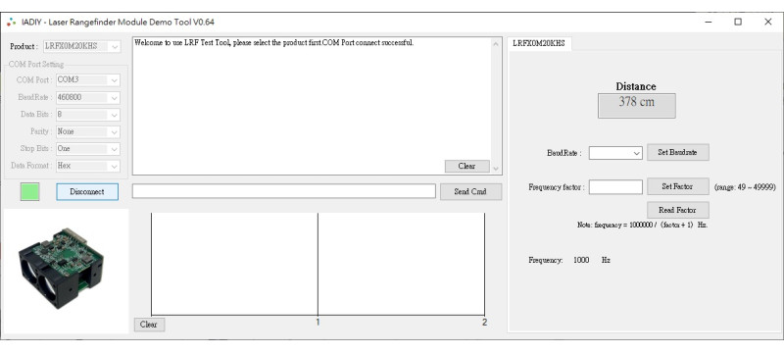Select the LRFX0M20KHS tab

pyautogui.click(x=539, y=43)
